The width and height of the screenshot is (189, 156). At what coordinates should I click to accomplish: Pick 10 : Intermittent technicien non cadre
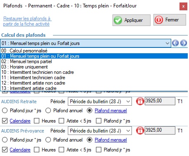(x=94, y=72)
